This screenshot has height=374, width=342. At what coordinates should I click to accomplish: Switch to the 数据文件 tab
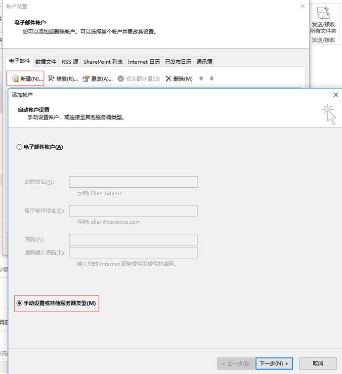tap(46, 62)
